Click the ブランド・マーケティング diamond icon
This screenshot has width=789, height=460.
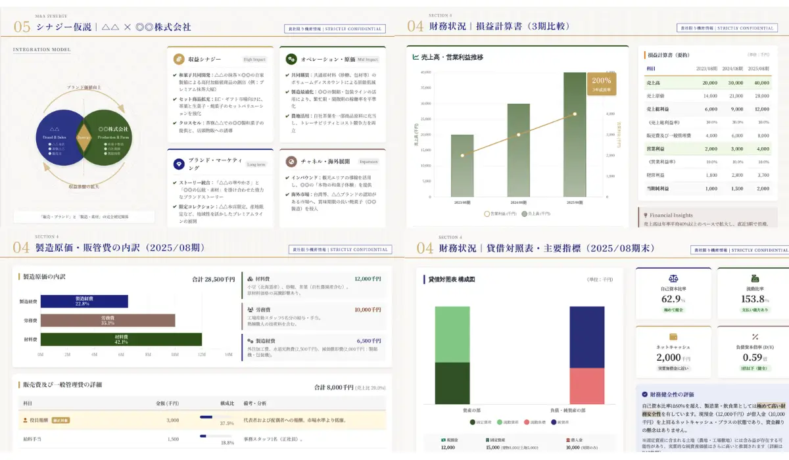click(x=178, y=164)
